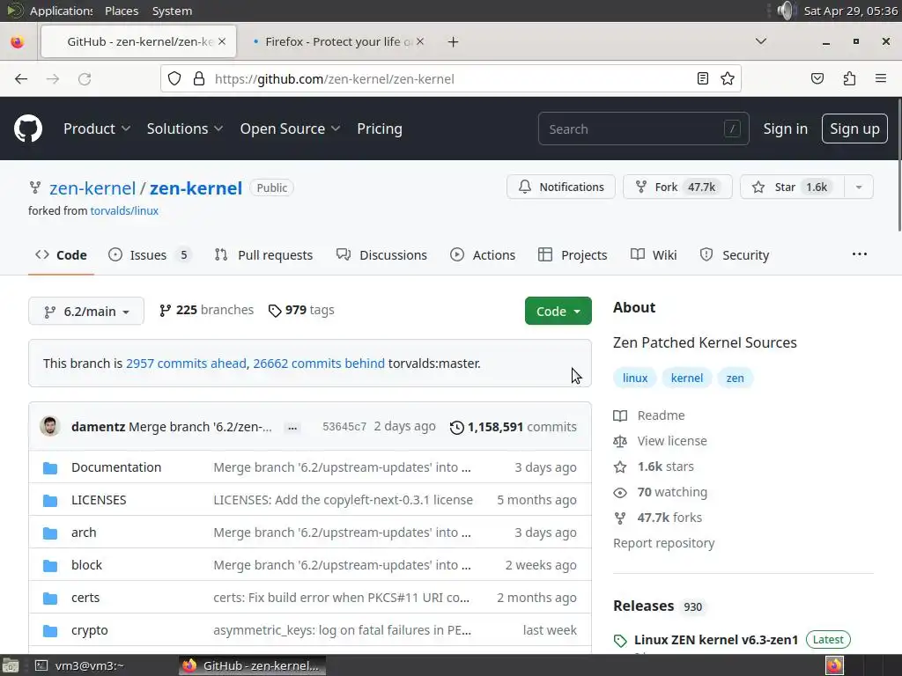
Task: Click the release tag icon beside v6.3-zen1
Action: pyautogui.click(x=620, y=641)
